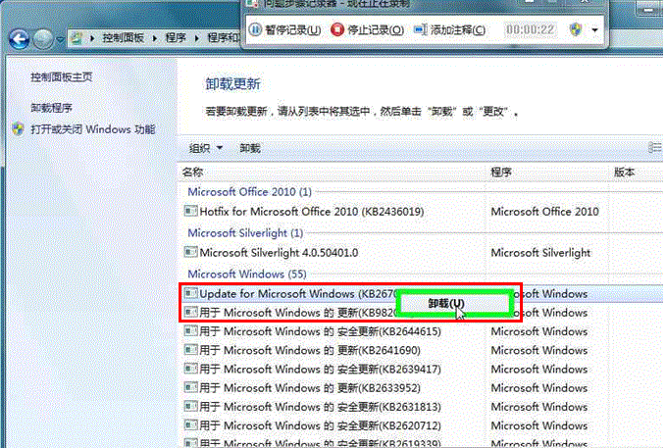Click icon of KB2644615 row
Viewport: 666px width, 448px height.
tap(190, 330)
